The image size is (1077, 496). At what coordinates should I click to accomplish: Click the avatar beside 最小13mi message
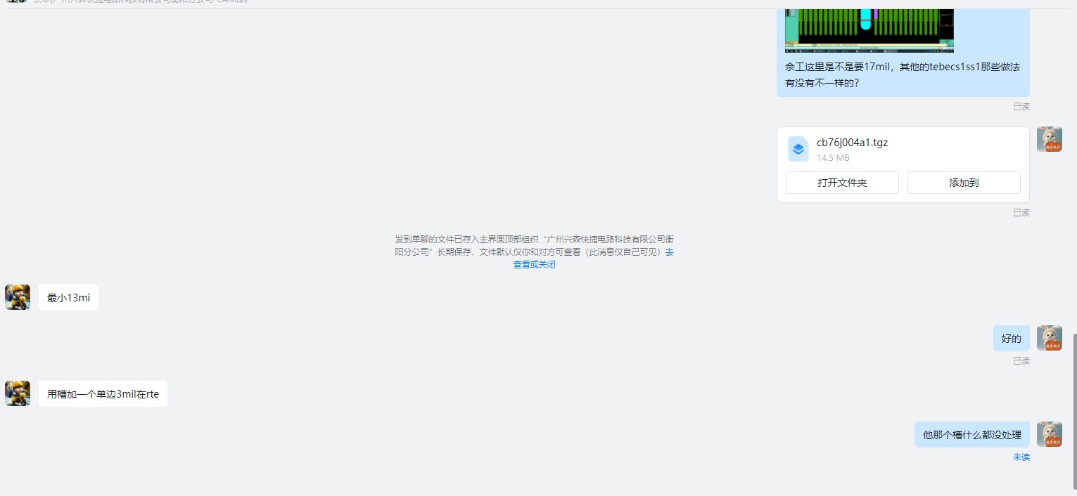click(x=18, y=297)
